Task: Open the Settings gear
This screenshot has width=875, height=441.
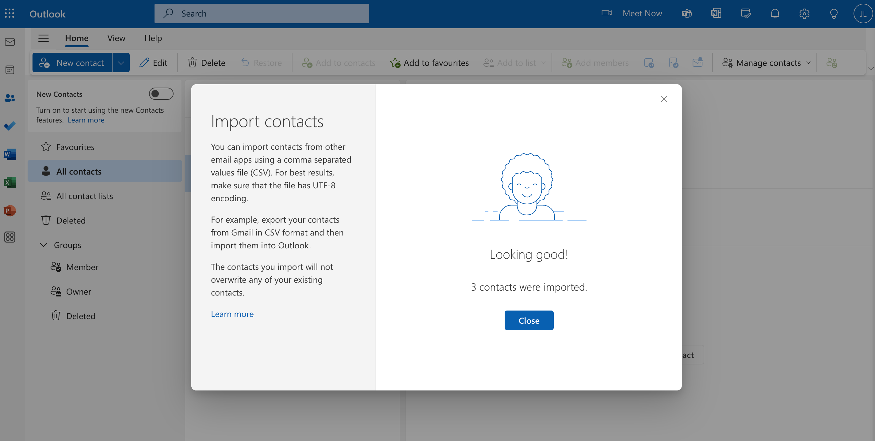Action: point(804,13)
